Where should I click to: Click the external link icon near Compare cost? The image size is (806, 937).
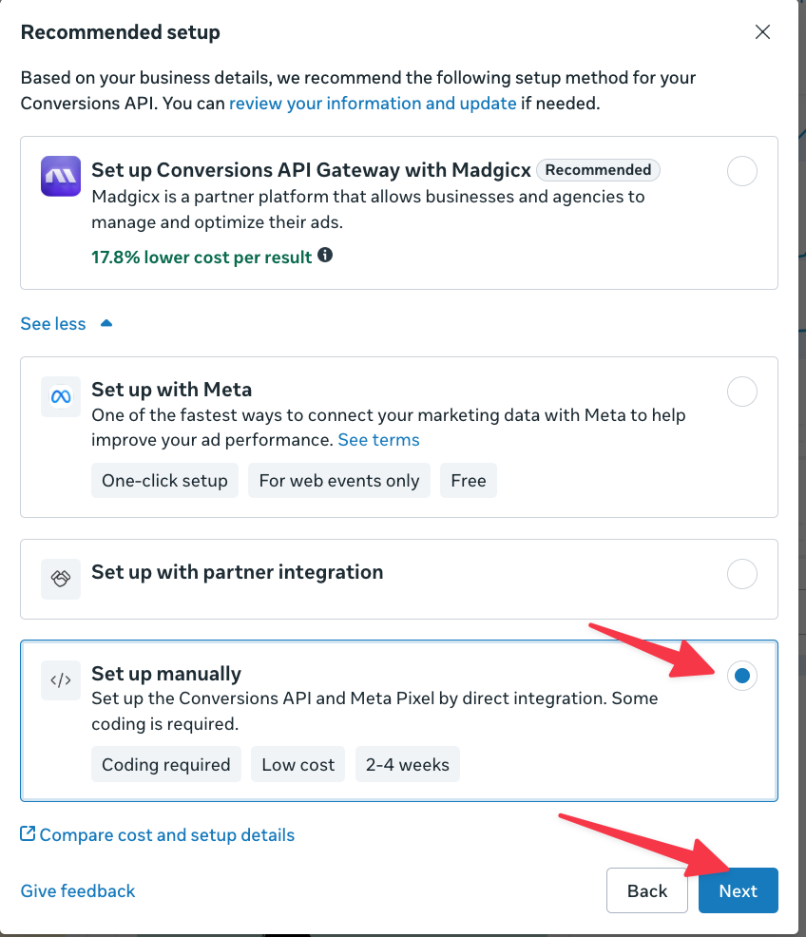[x=28, y=833]
